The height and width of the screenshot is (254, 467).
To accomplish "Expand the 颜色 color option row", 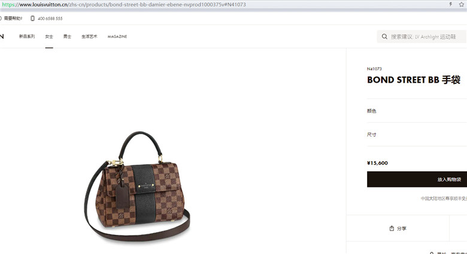I will point(417,111).
